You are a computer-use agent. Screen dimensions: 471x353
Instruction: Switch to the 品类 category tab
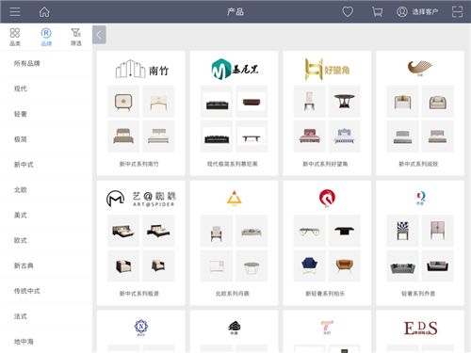(x=15, y=37)
